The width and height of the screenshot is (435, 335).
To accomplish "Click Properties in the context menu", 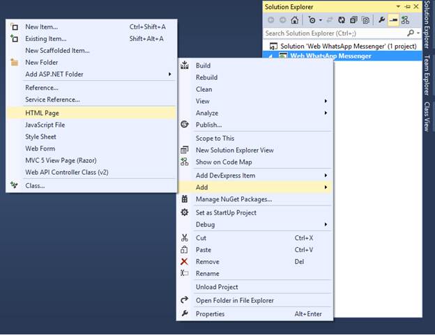I will 254,314.
